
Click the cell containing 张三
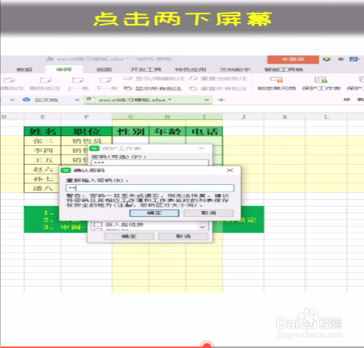[x=43, y=141]
